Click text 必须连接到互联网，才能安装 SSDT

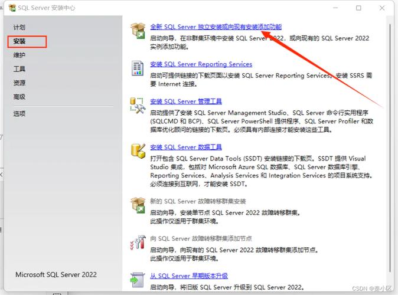(199, 184)
